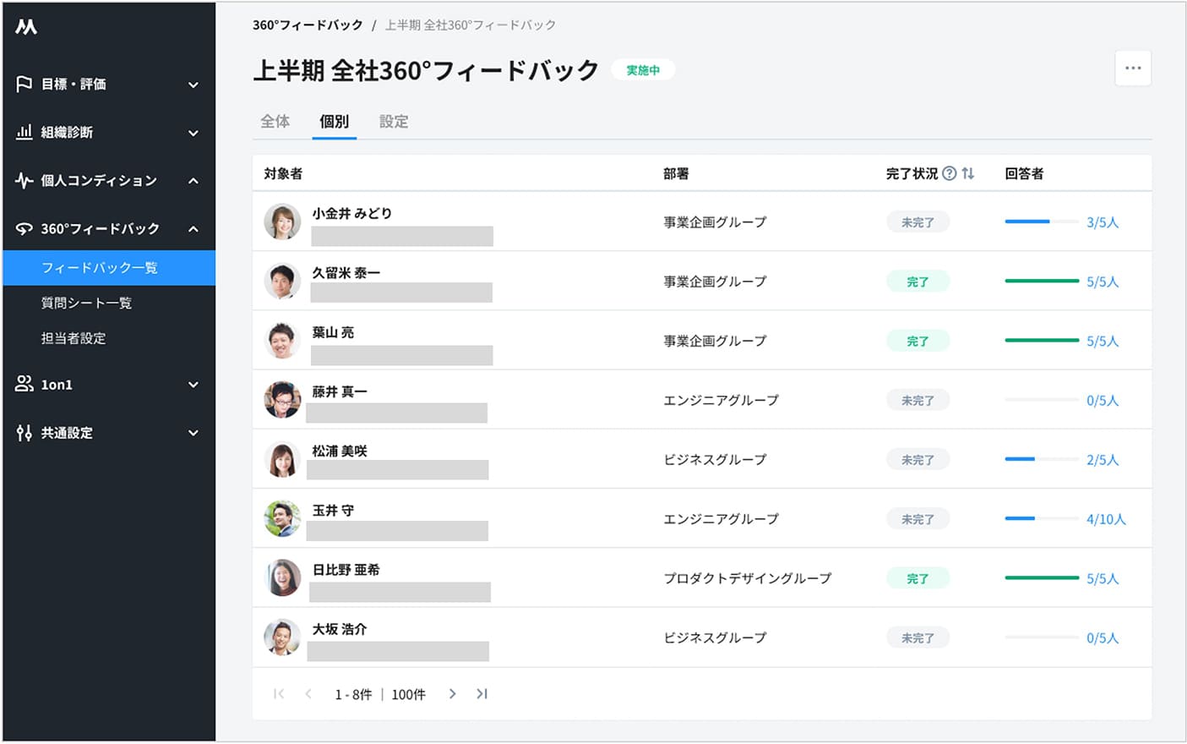Screen dimensions: 1187x744
Task: Jump to last page with the skip-forward icon
Action: (482, 693)
